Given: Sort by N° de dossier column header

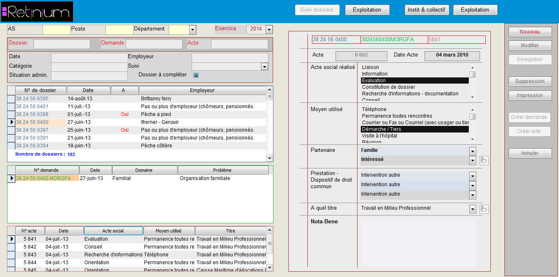Looking at the screenshot, I should click(x=41, y=90).
